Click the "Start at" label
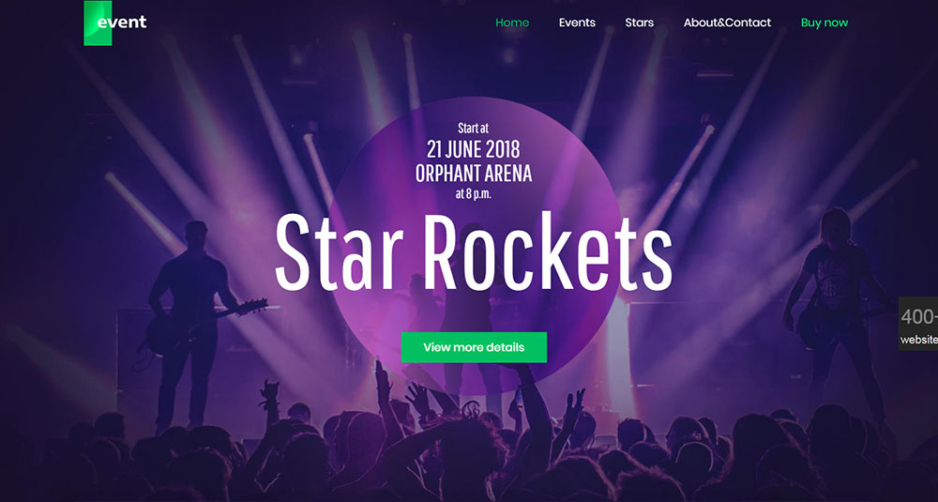The image size is (938, 502). [473, 128]
